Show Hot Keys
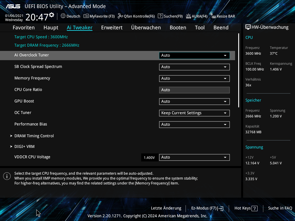 246,208
